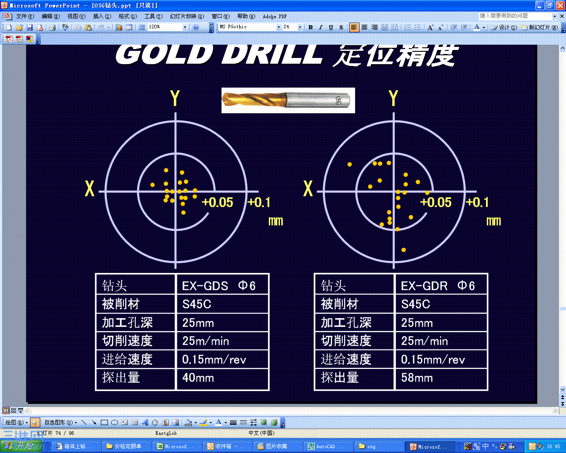Click the Increase Font Size icon
This screenshot has height=453, width=566.
click(x=430, y=27)
